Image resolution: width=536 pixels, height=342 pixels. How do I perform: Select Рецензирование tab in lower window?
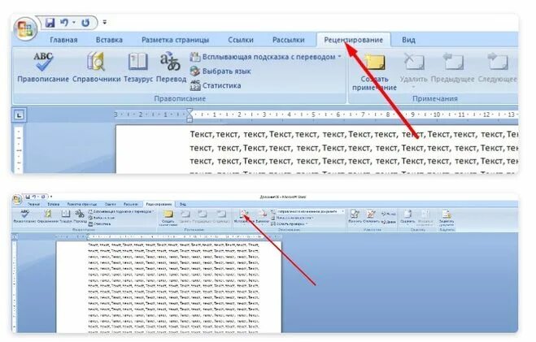click(x=159, y=204)
